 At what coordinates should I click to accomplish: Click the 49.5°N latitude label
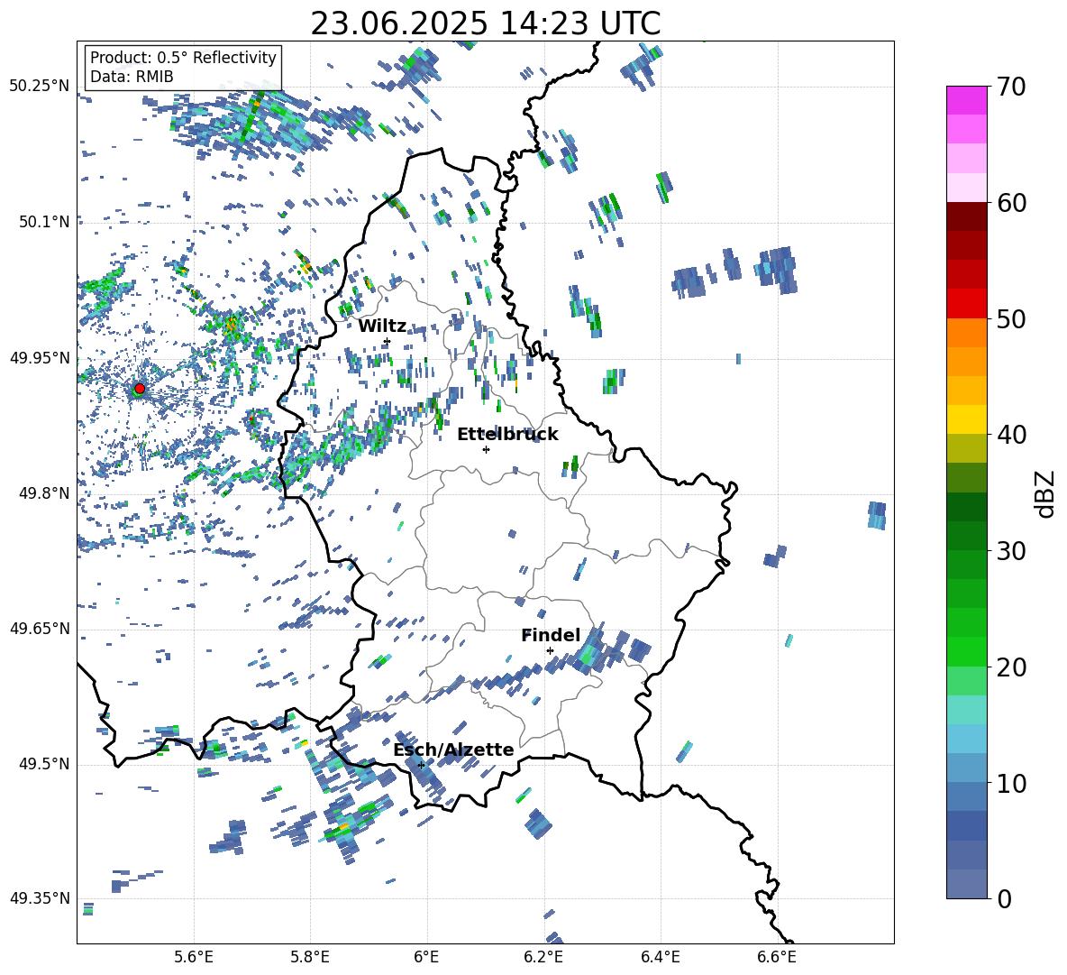pos(44,764)
